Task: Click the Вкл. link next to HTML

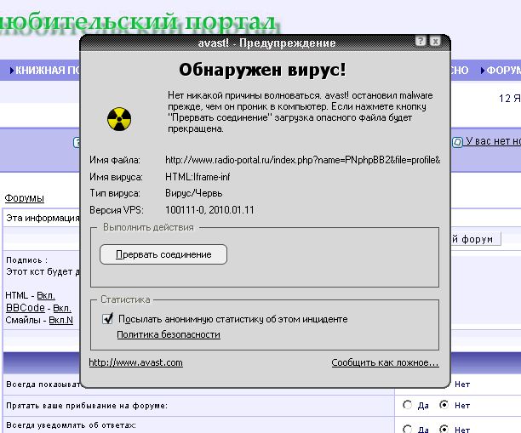Action: click(45, 295)
